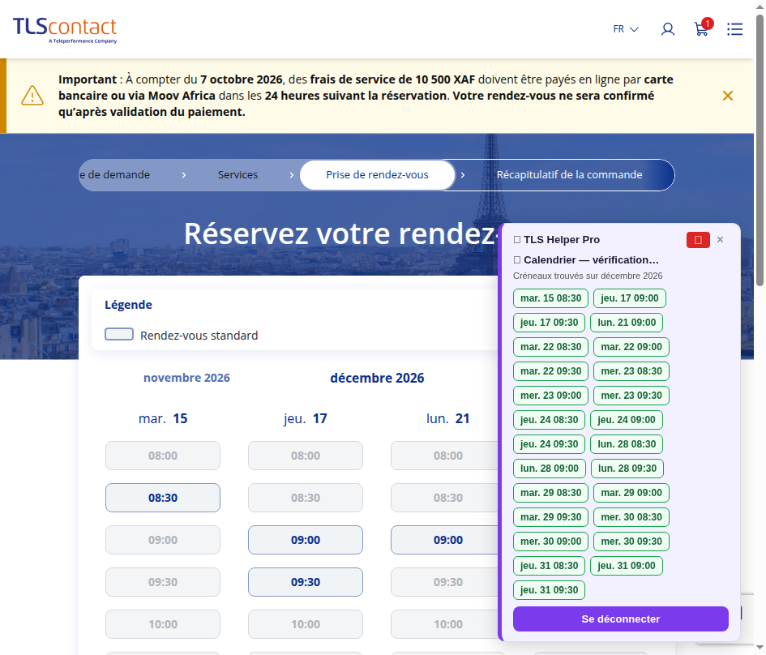Select the décembre 2026 month heading

point(377,378)
